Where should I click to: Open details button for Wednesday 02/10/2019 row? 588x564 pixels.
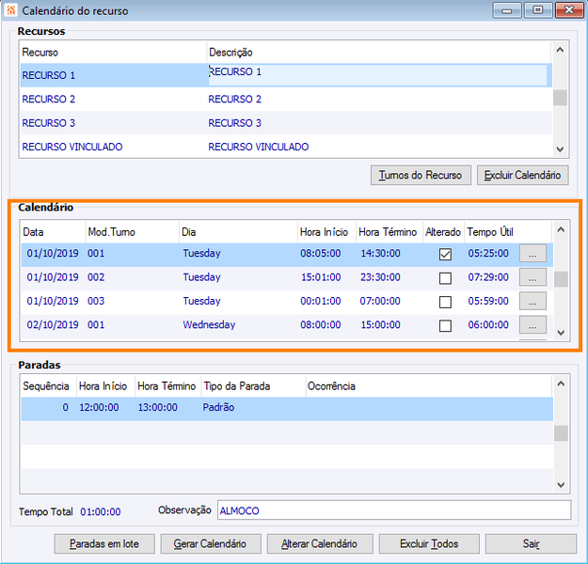532,325
